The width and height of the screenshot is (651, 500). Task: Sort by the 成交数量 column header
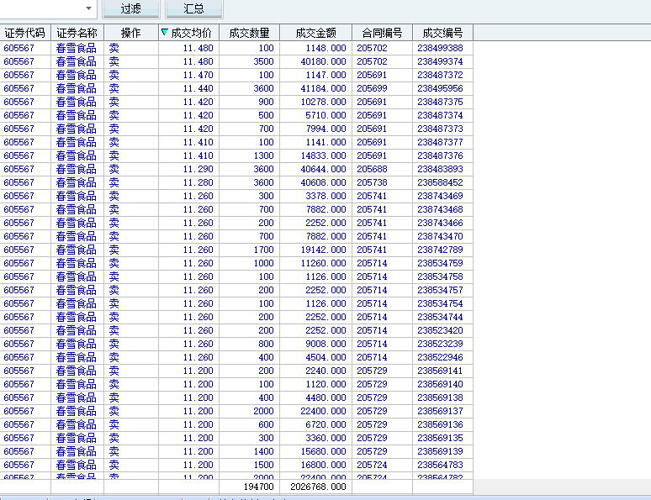[250, 33]
